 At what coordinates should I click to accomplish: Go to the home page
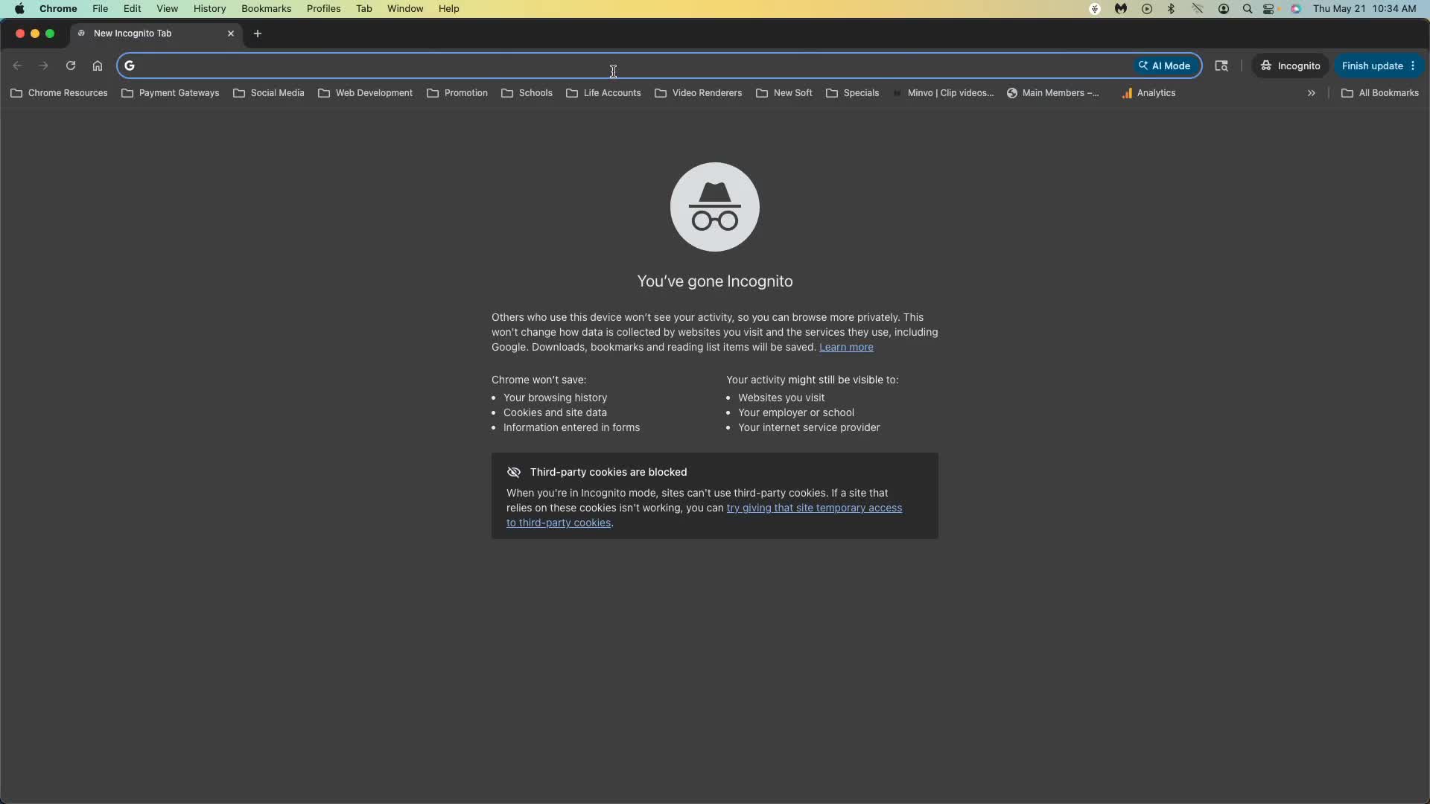98,66
